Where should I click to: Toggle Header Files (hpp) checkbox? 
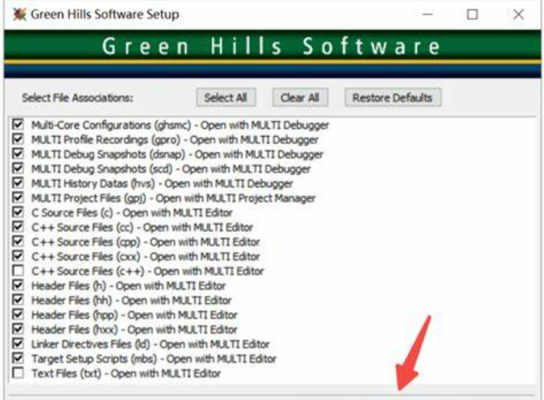(x=18, y=314)
